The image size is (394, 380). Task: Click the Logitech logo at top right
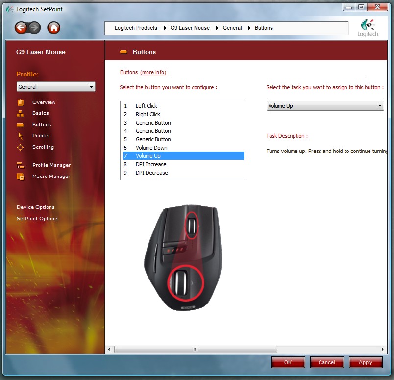click(368, 28)
